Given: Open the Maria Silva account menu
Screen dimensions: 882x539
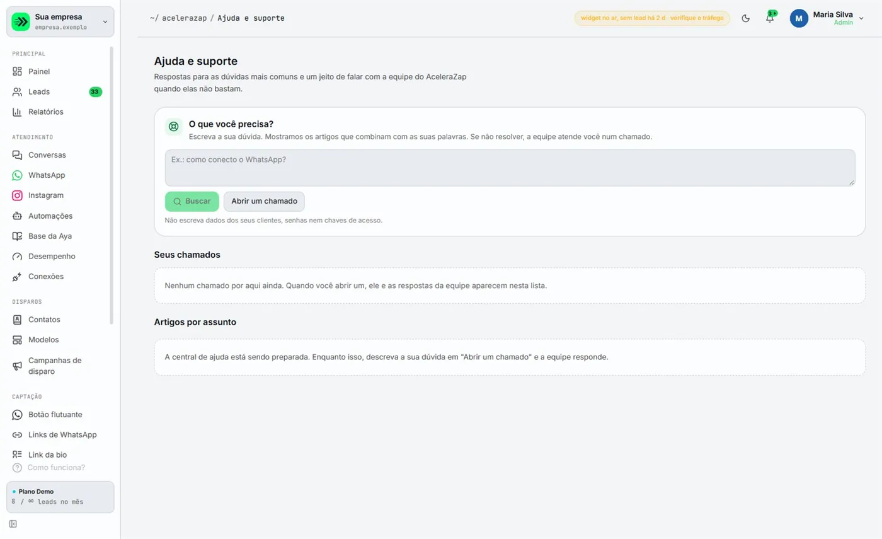Looking at the screenshot, I should tap(827, 18).
